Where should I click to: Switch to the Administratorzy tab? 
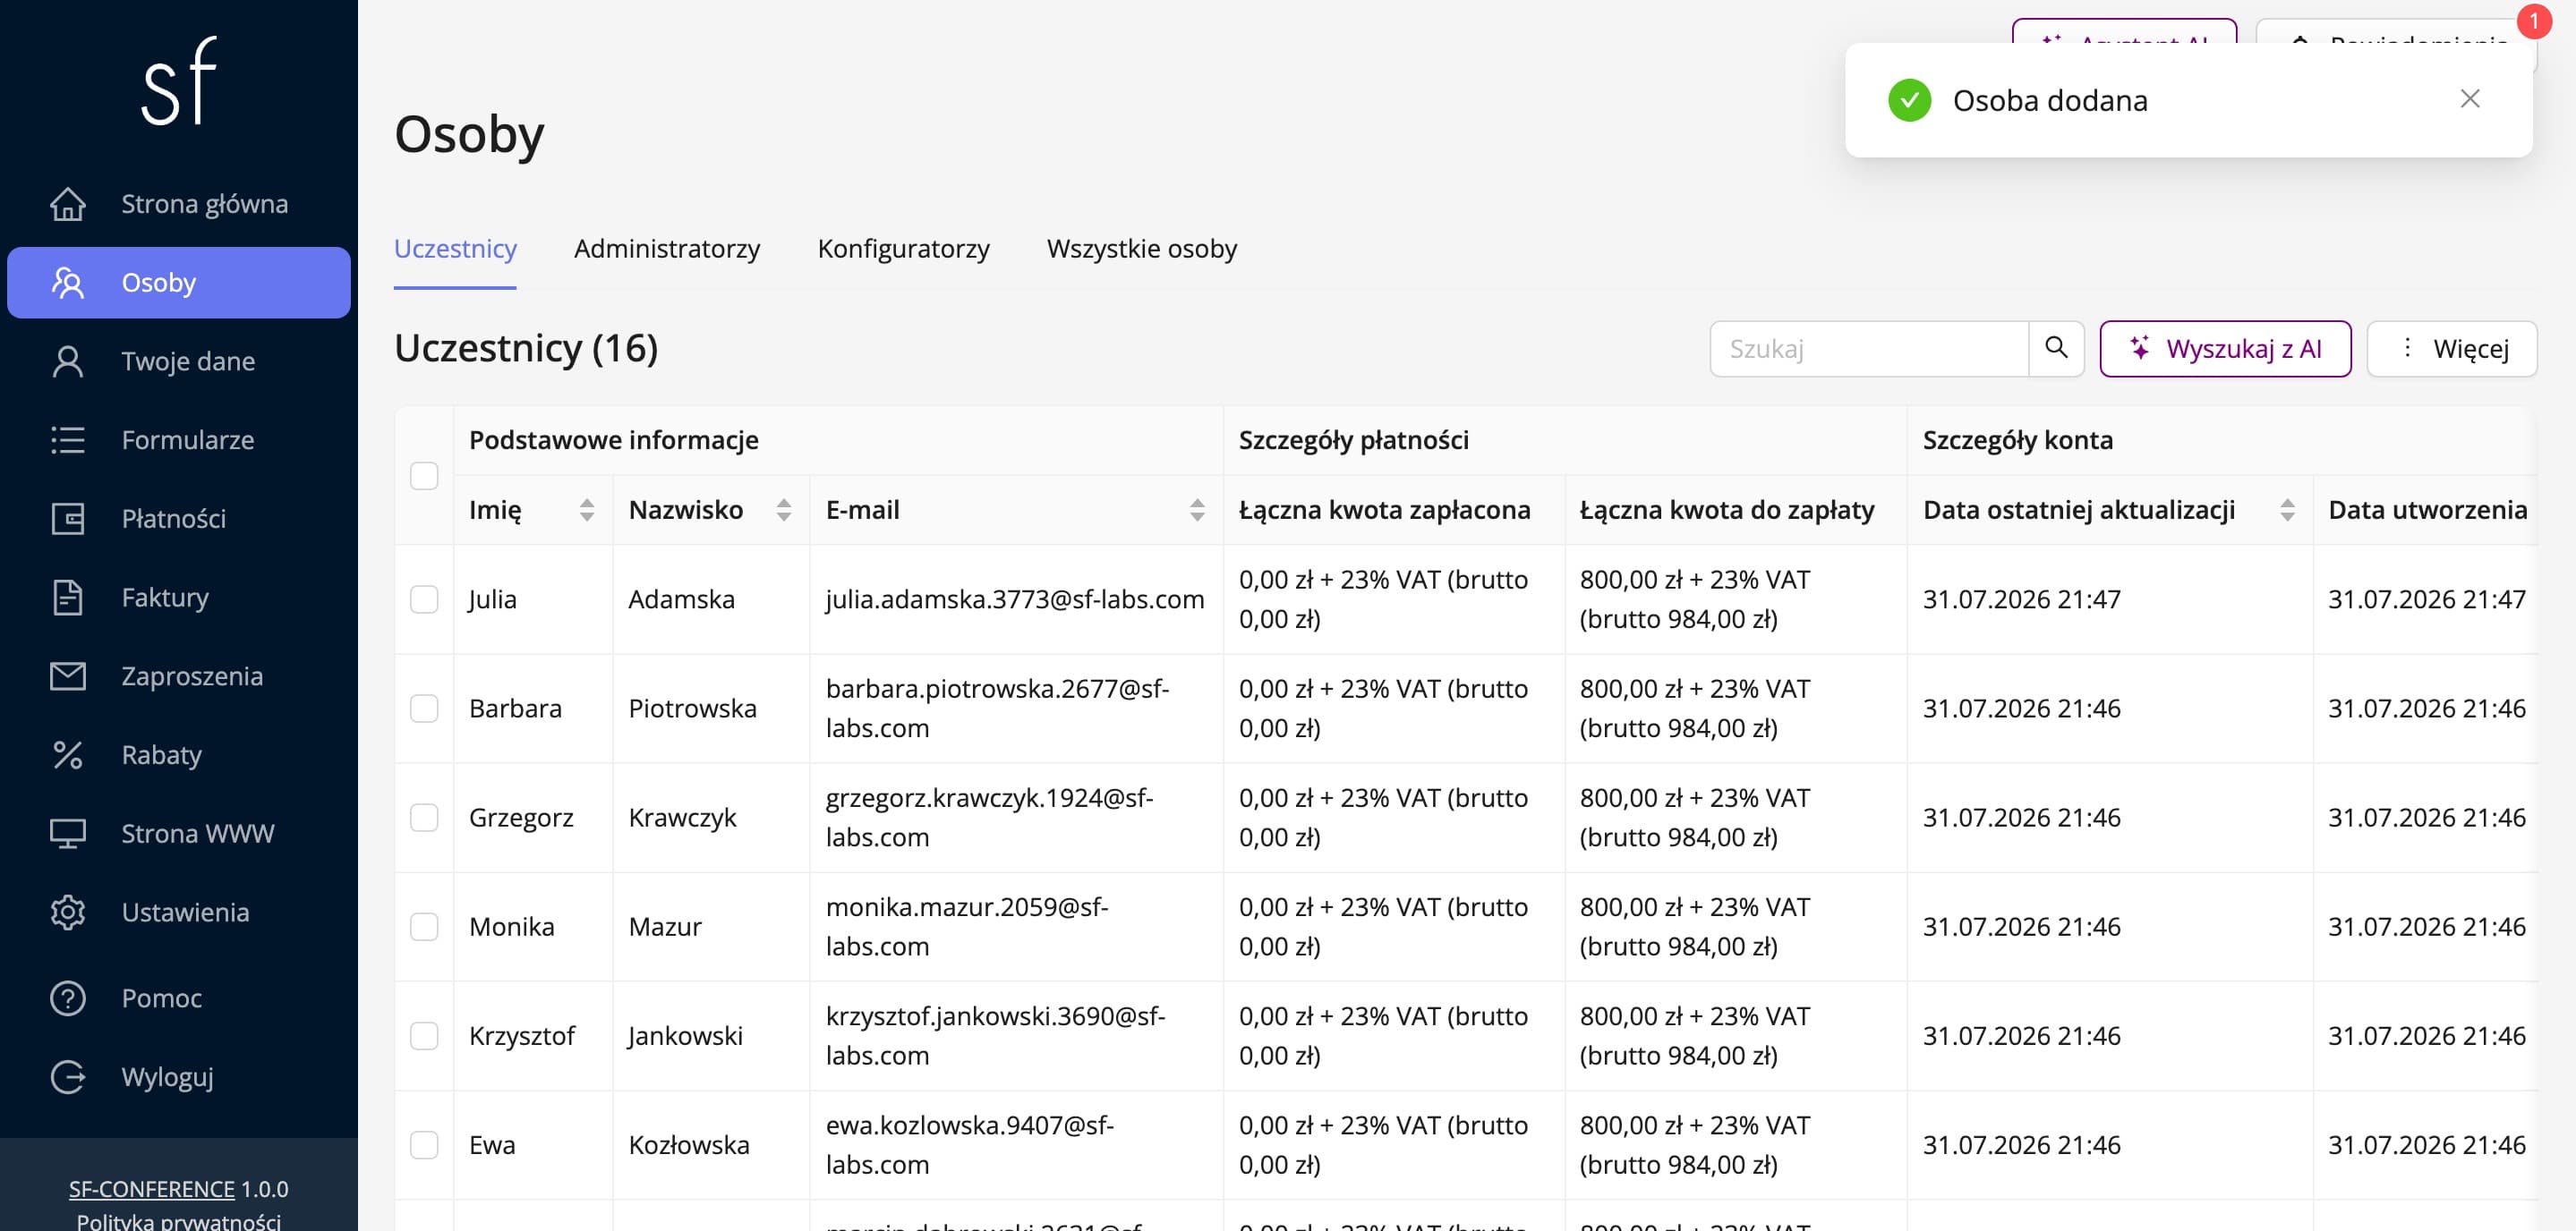click(x=667, y=248)
